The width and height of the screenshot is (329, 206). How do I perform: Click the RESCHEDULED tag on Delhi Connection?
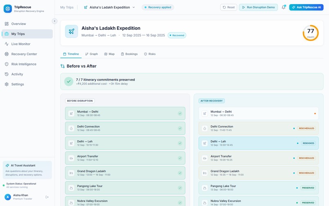tap(306, 128)
